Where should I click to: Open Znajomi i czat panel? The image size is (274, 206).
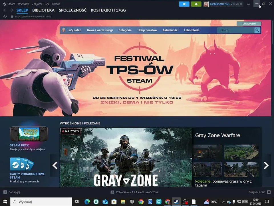click(x=259, y=192)
